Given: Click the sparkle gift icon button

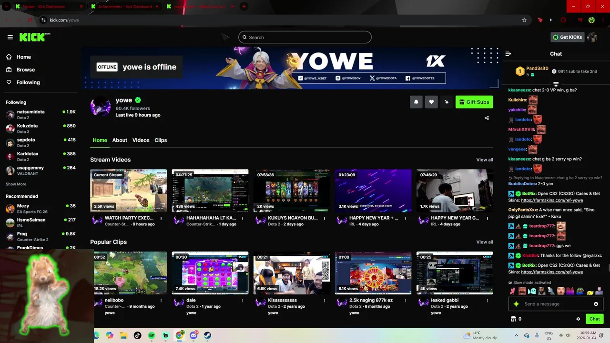Looking at the screenshot, I should (x=447, y=102).
